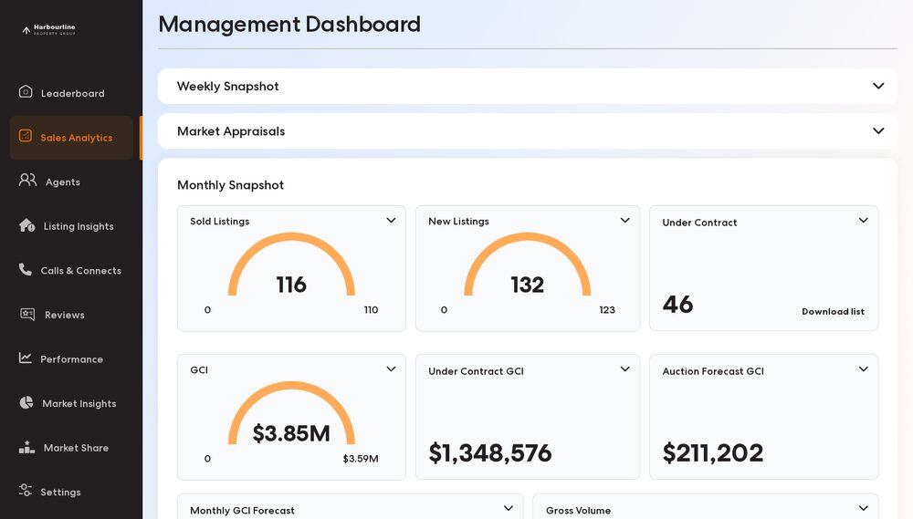The height and width of the screenshot is (519, 913).
Task: Open the Sold Listings card dropdown
Action: click(392, 220)
